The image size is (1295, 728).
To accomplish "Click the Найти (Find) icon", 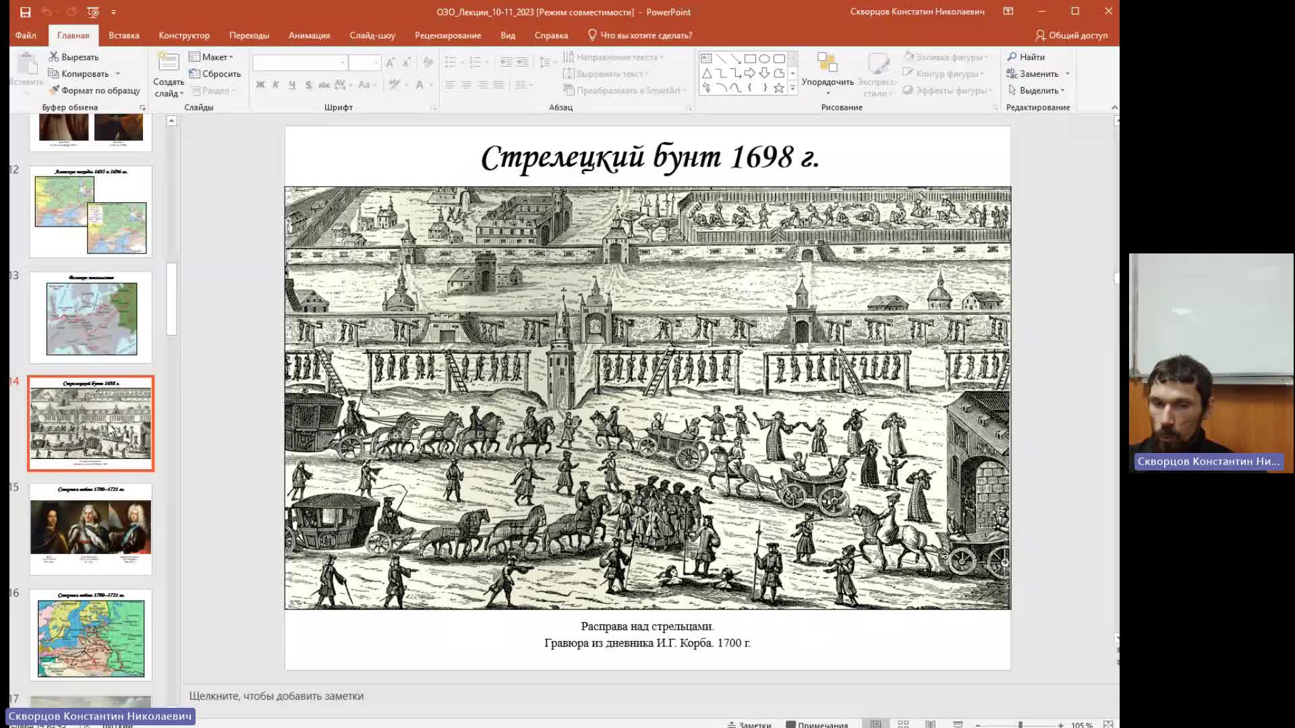I will [x=1012, y=57].
